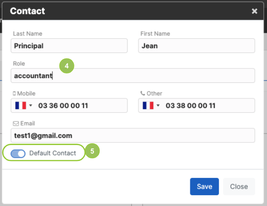The width and height of the screenshot is (267, 206).
Task: Click the mobile phone icon beside Mobile label
Action: [14, 94]
